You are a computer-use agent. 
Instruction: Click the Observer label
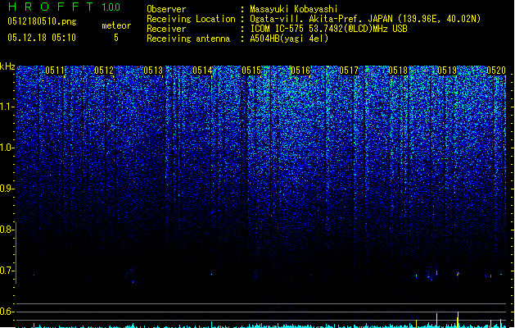(x=166, y=9)
